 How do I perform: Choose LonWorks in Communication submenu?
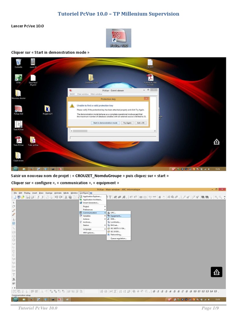119,222
